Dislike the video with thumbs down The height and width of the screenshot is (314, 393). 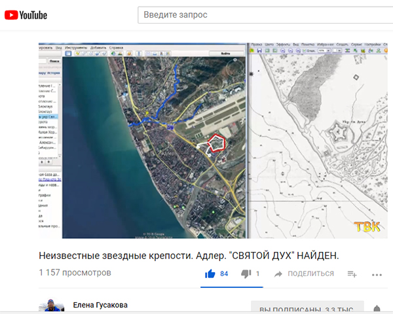coord(246,274)
